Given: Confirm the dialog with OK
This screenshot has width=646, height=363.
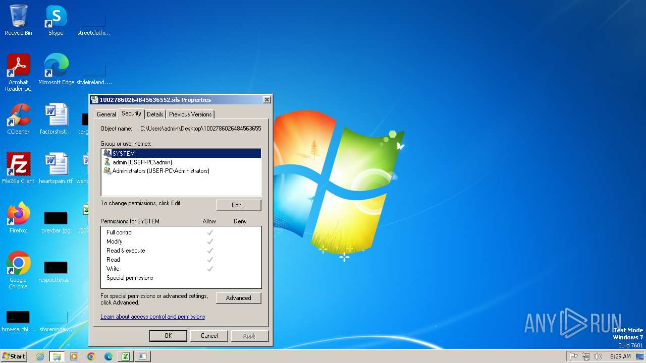Looking at the screenshot, I should [x=168, y=336].
